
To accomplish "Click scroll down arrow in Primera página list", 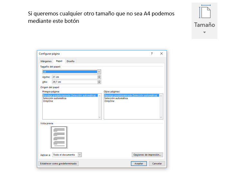I will point(100,117).
